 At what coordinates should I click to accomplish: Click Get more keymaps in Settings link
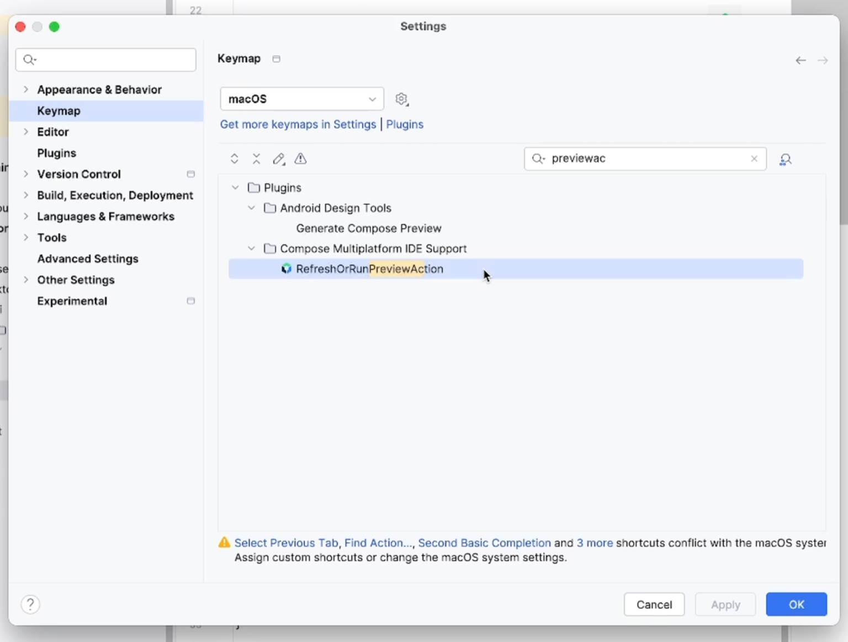click(298, 124)
